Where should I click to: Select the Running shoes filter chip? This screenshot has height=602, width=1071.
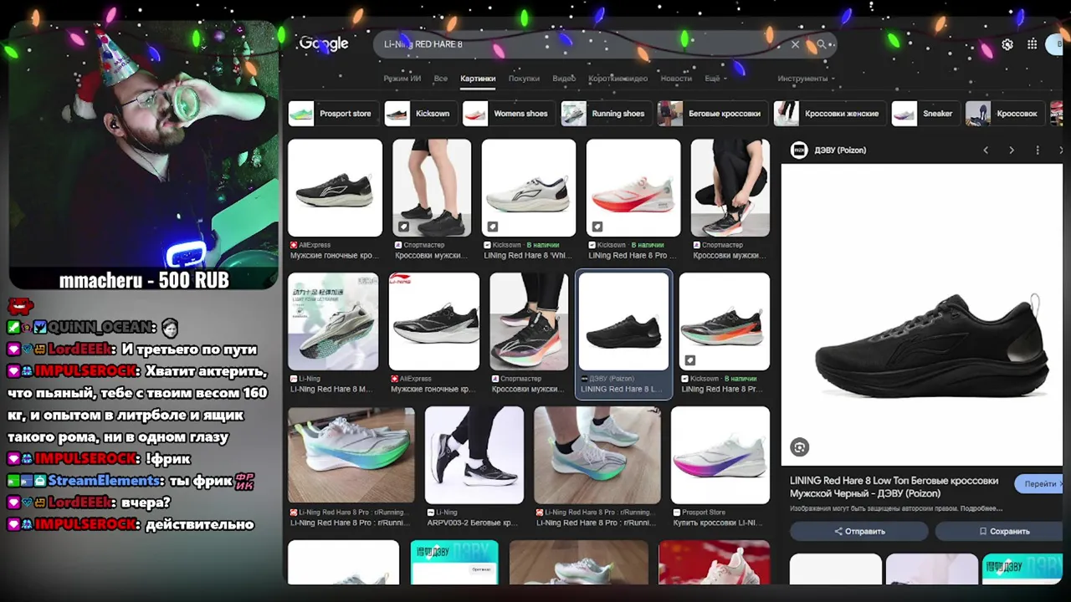coord(607,114)
